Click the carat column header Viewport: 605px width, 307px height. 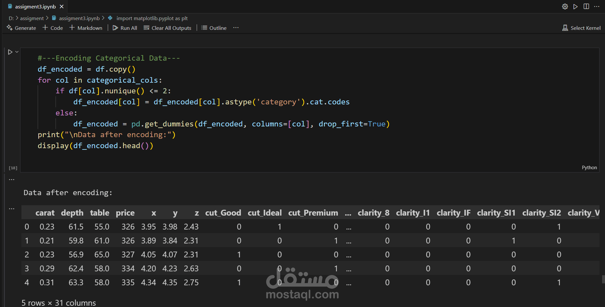click(x=45, y=213)
